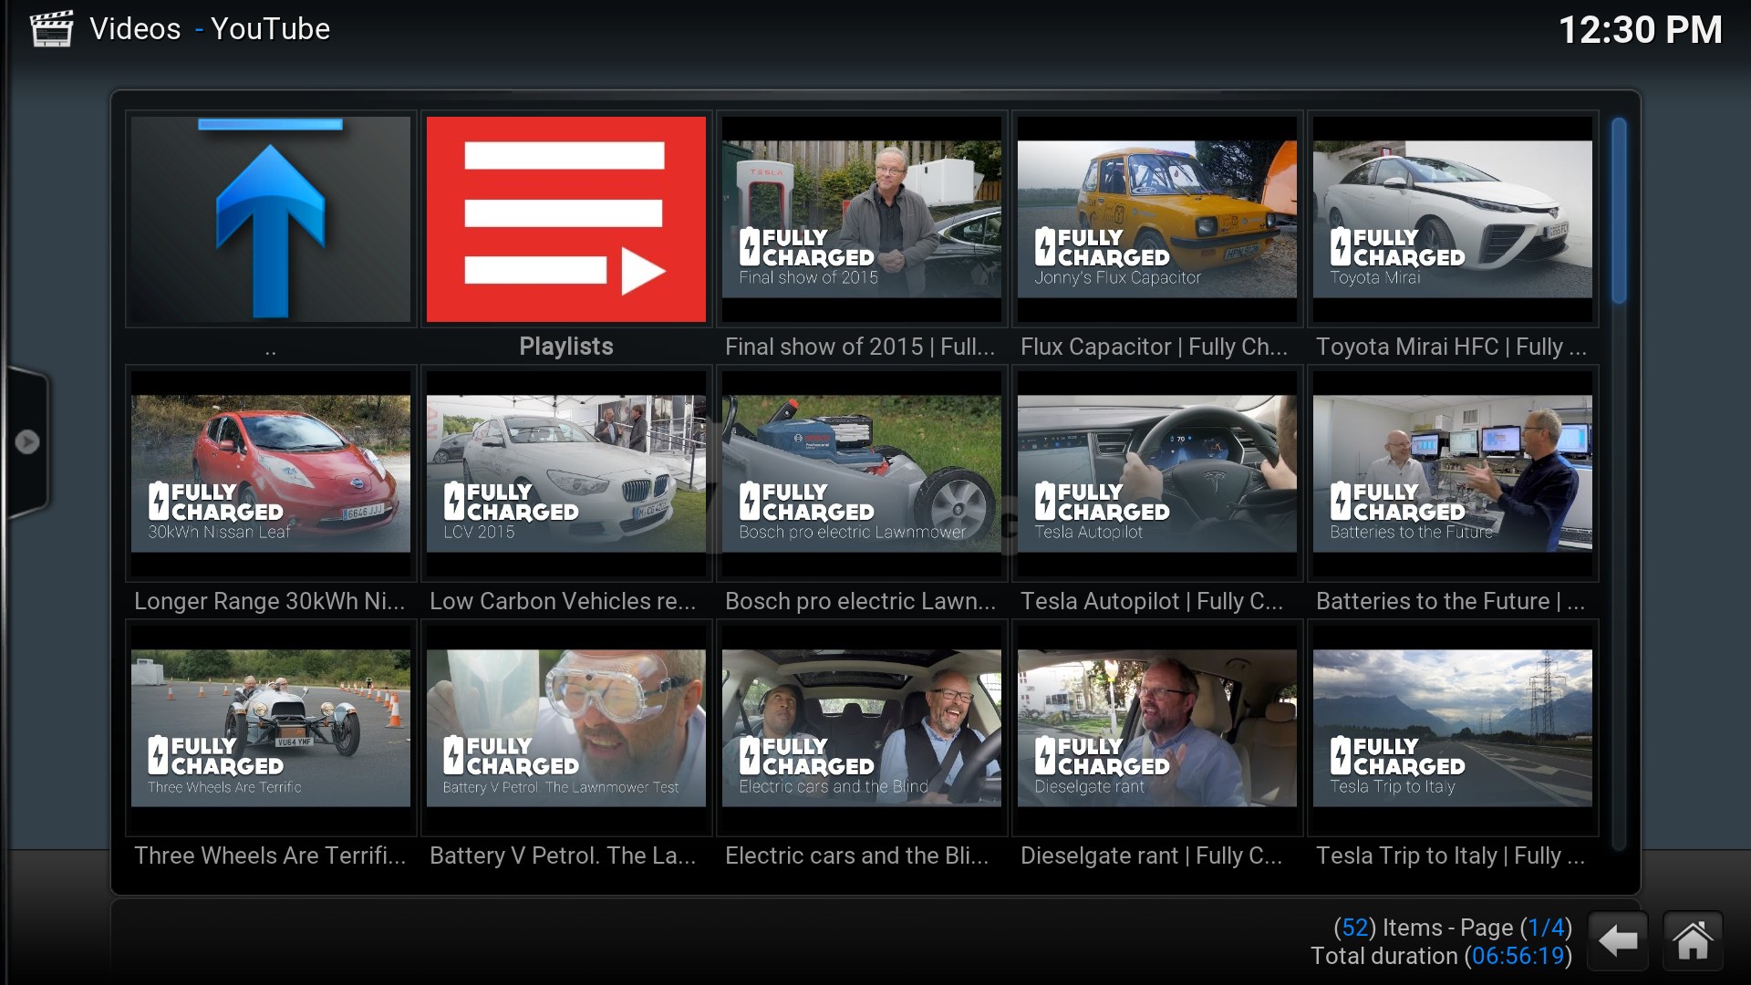The image size is (1751, 985).
Task: Expand the left side panel arrow
Action: pos(27,441)
